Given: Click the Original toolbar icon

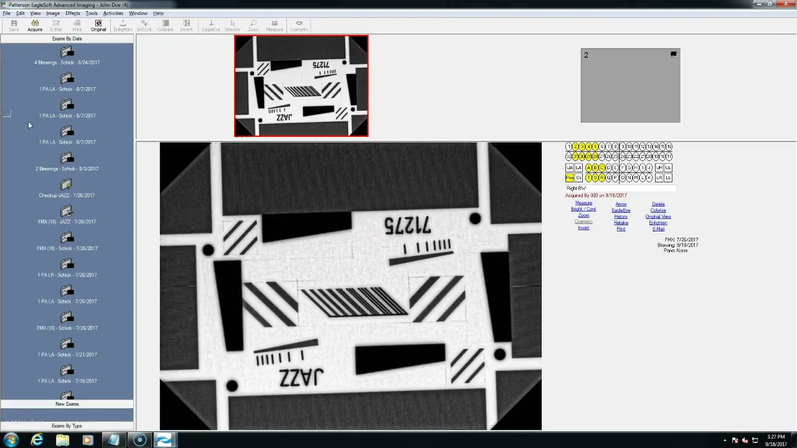Looking at the screenshot, I should click(x=98, y=26).
